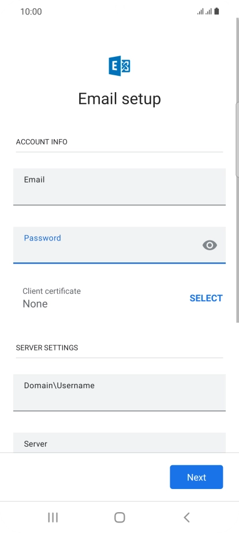Screen dimensions: 239x533
Task: Focus the Server input field
Action: pyautogui.click(x=119, y=443)
